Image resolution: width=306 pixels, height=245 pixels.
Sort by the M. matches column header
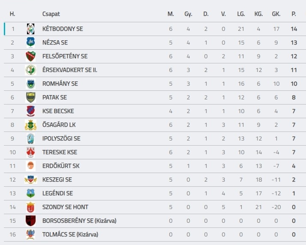coord(171,14)
